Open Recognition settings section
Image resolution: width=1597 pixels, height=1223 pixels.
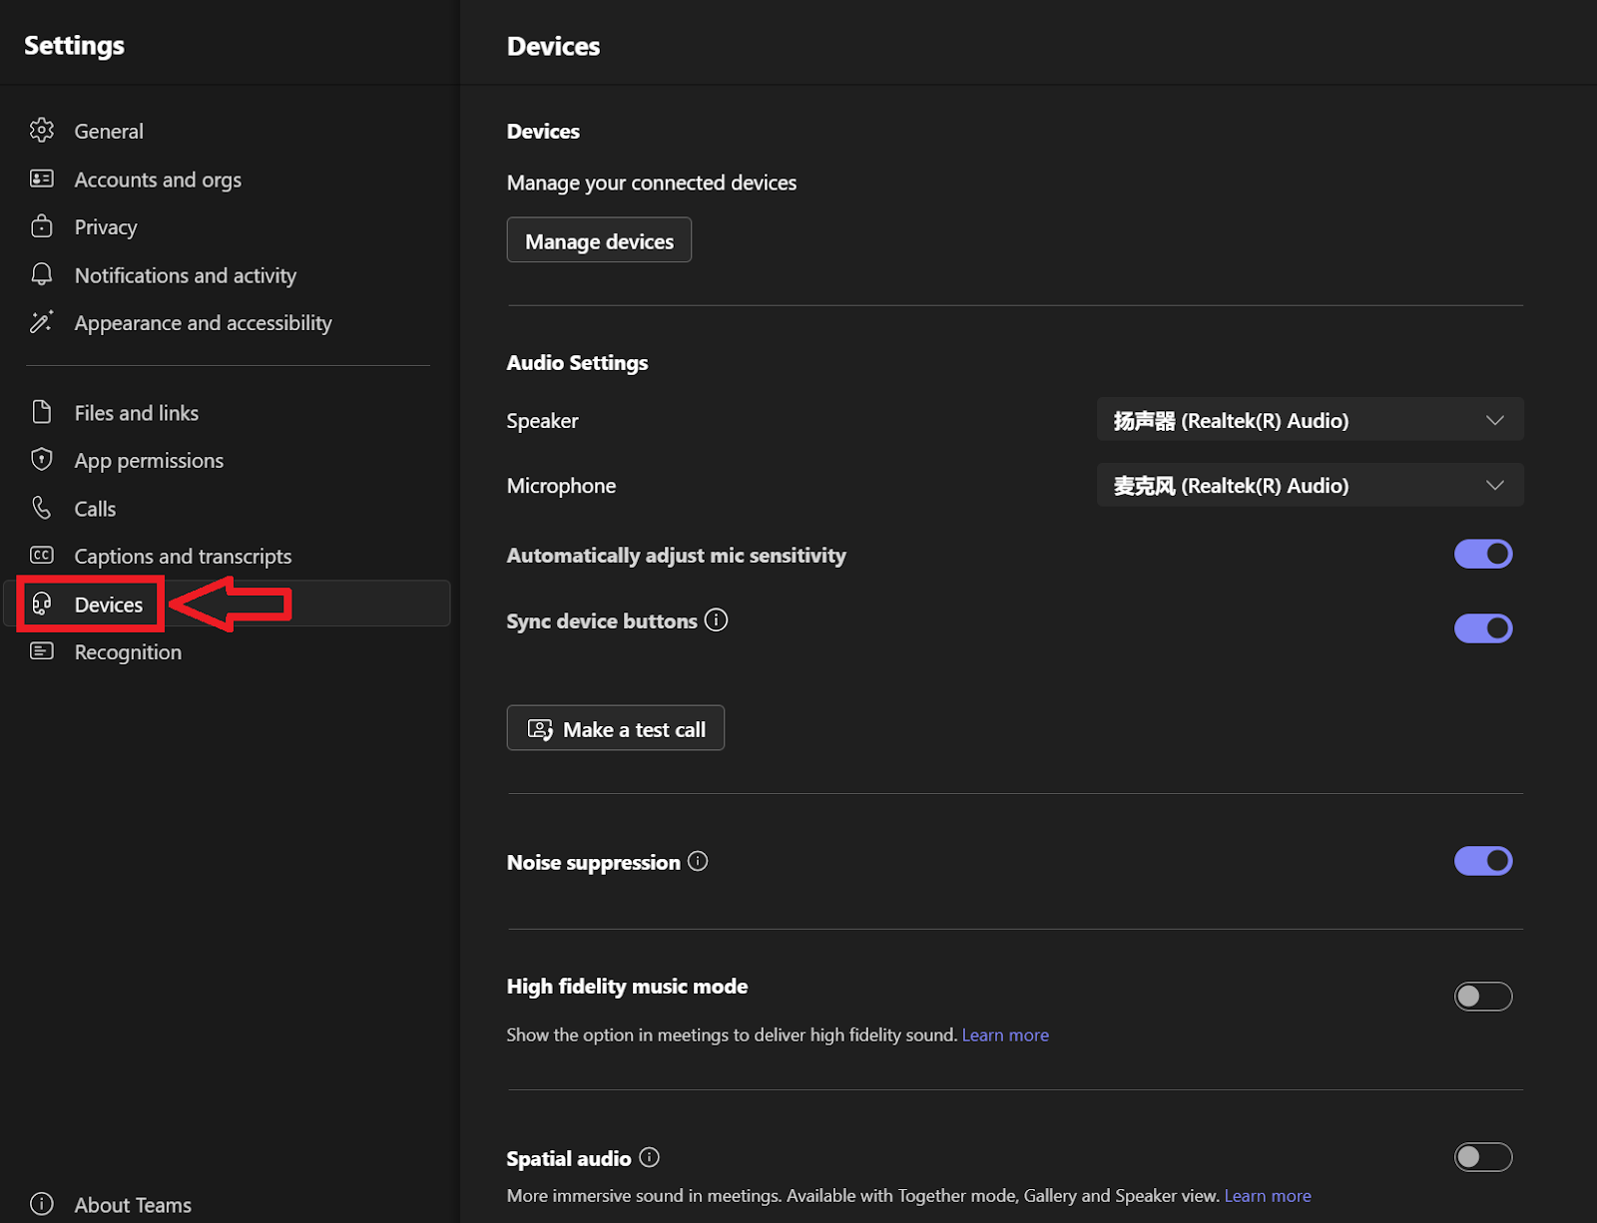click(228, 651)
